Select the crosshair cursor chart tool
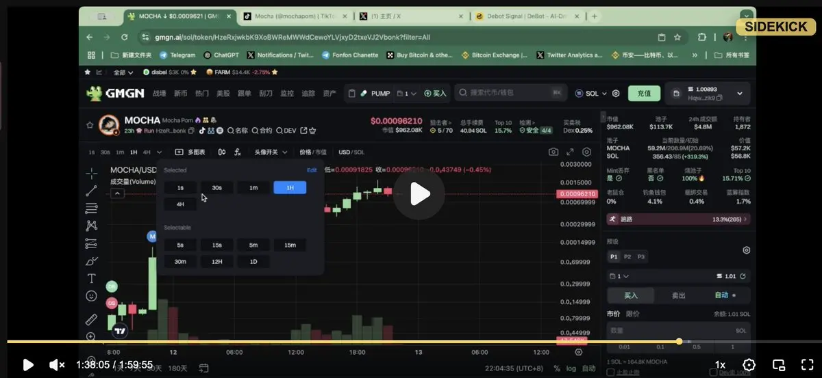Image resolution: width=822 pixels, height=378 pixels. pos(91,173)
